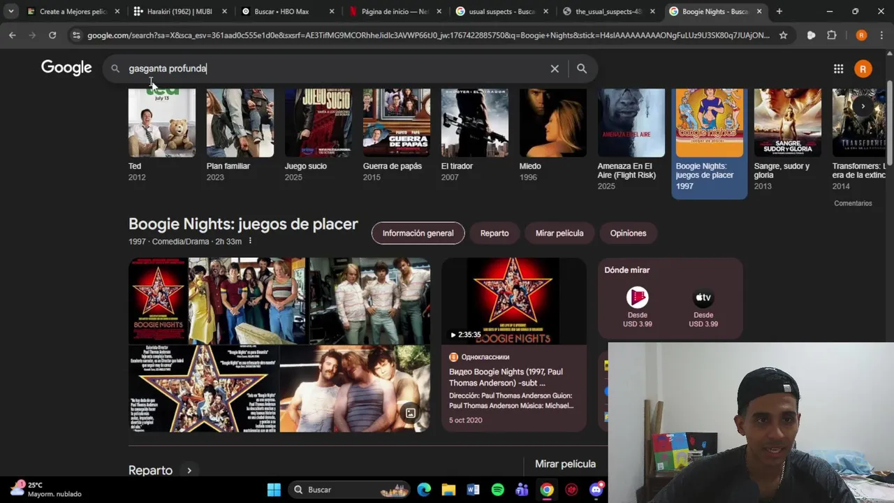Open the Windows Start menu
894x503 pixels.
274,490
